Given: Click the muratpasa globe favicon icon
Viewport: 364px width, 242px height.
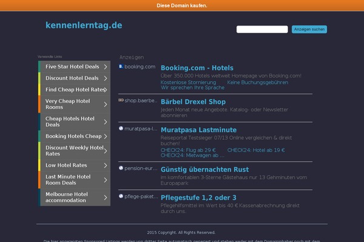Looking at the screenshot, I should click(121, 128).
